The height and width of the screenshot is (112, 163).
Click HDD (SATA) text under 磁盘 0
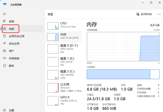[x=67, y=49]
